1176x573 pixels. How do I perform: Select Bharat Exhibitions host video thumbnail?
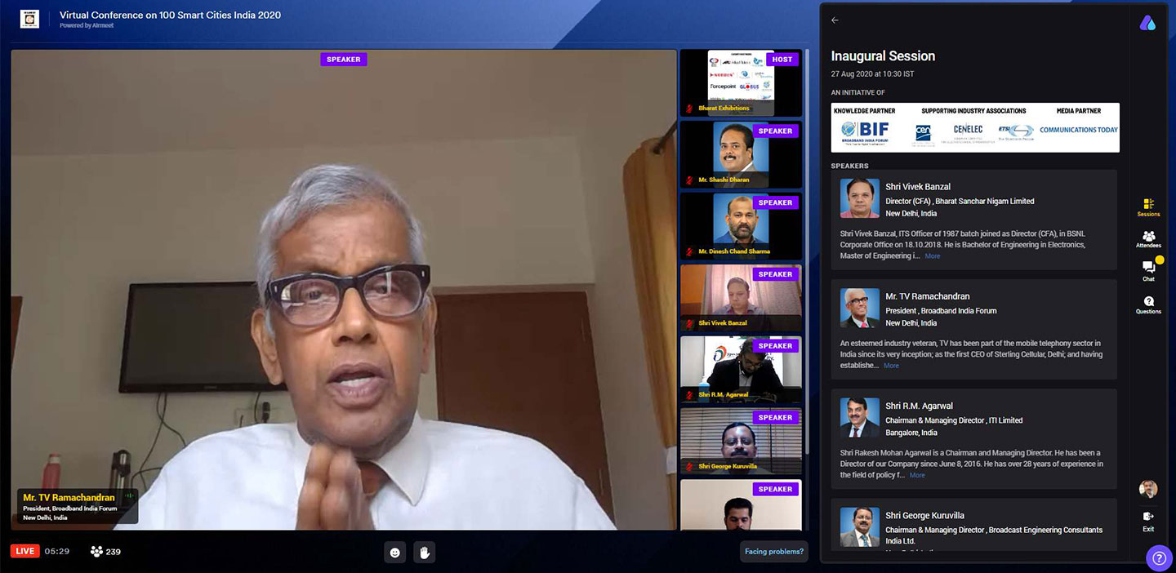click(x=741, y=83)
